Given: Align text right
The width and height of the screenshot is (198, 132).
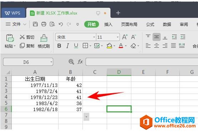Looking at the screenshot, I should [165, 46].
